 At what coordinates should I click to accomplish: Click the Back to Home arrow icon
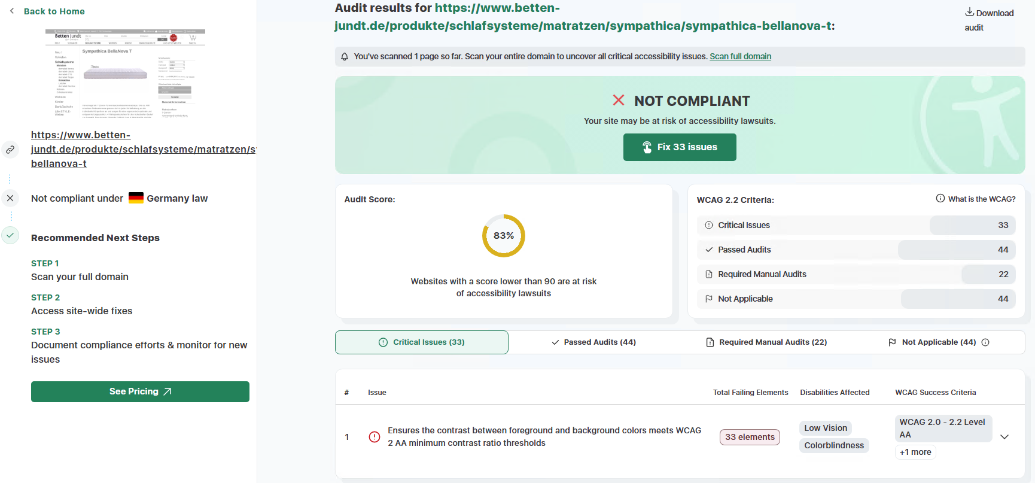pyautogui.click(x=12, y=11)
